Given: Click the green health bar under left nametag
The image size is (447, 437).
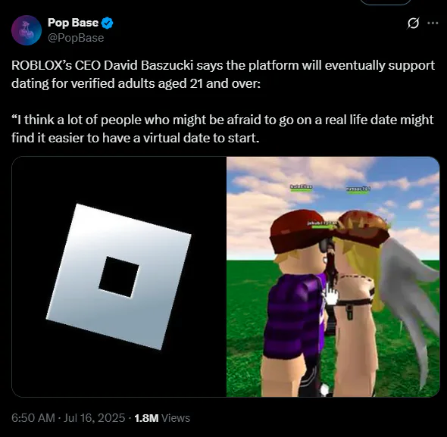Looking at the screenshot, I should pos(301,190).
